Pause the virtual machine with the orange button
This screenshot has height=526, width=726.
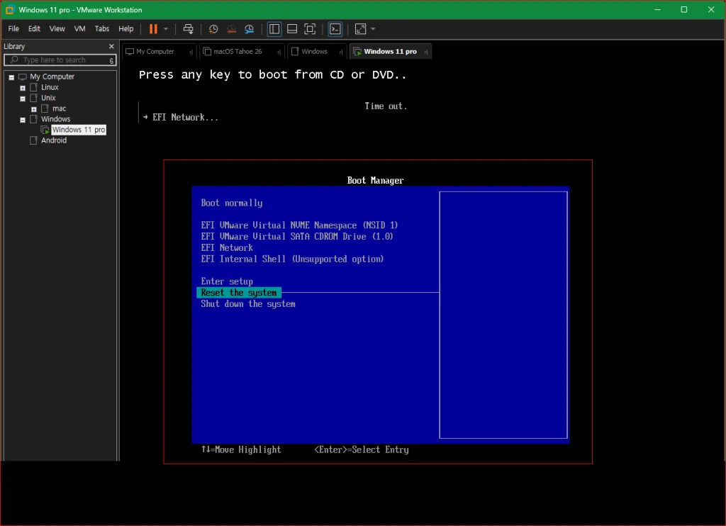point(153,28)
